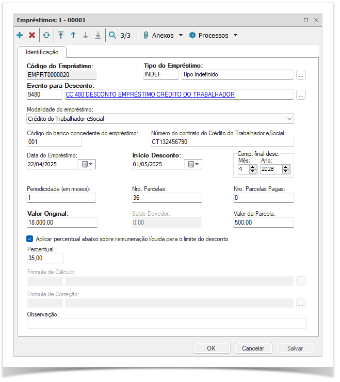Viewport: 340px width, 382px height.
Task: Click the OK button
Action: (x=211, y=348)
